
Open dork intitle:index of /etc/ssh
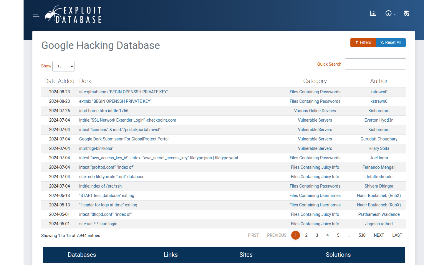(100, 186)
